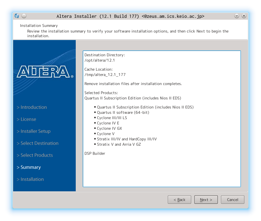
Task: Click the round pin button in title bar
Action: point(24,16)
